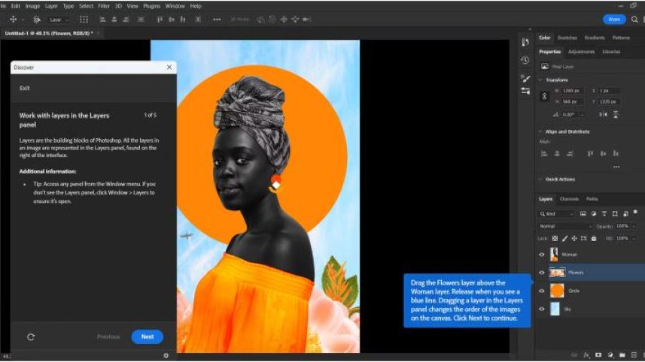Click the blue Next button
Image resolution: width=645 pixels, height=362 pixels.
click(x=147, y=336)
